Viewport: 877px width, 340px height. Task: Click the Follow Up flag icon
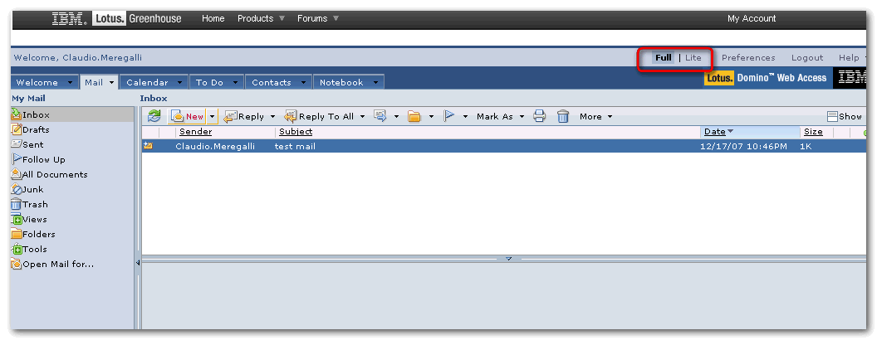448,116
